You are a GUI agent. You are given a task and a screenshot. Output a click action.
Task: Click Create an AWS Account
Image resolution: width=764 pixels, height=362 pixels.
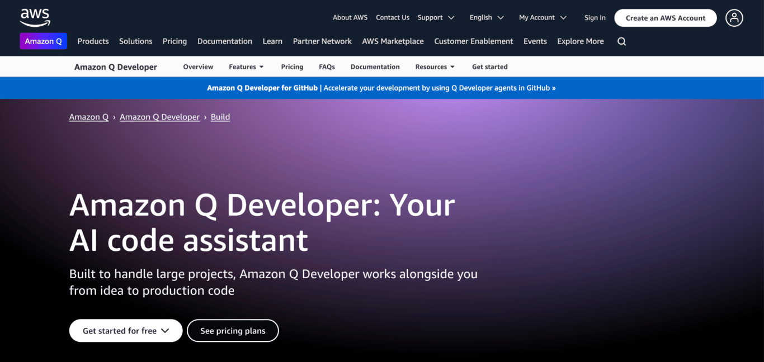(x=665, y=17)
